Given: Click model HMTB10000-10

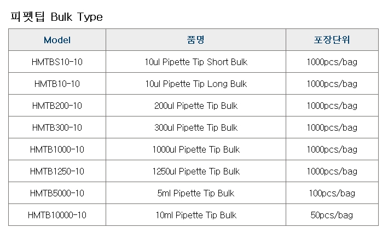Looking at the screenshot, I should coord(57,215).
